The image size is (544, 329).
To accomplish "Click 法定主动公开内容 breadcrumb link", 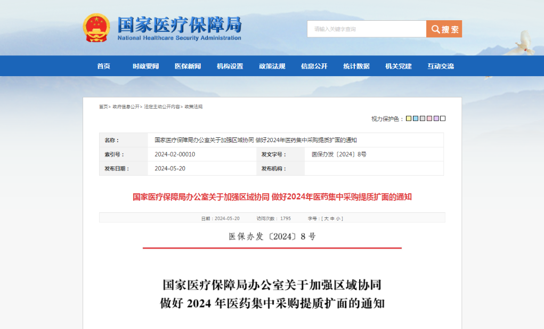I will coord(162,107).
